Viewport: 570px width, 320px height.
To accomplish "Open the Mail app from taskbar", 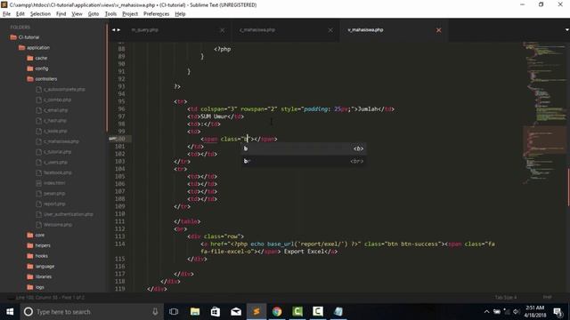I will tap(236, 312).
